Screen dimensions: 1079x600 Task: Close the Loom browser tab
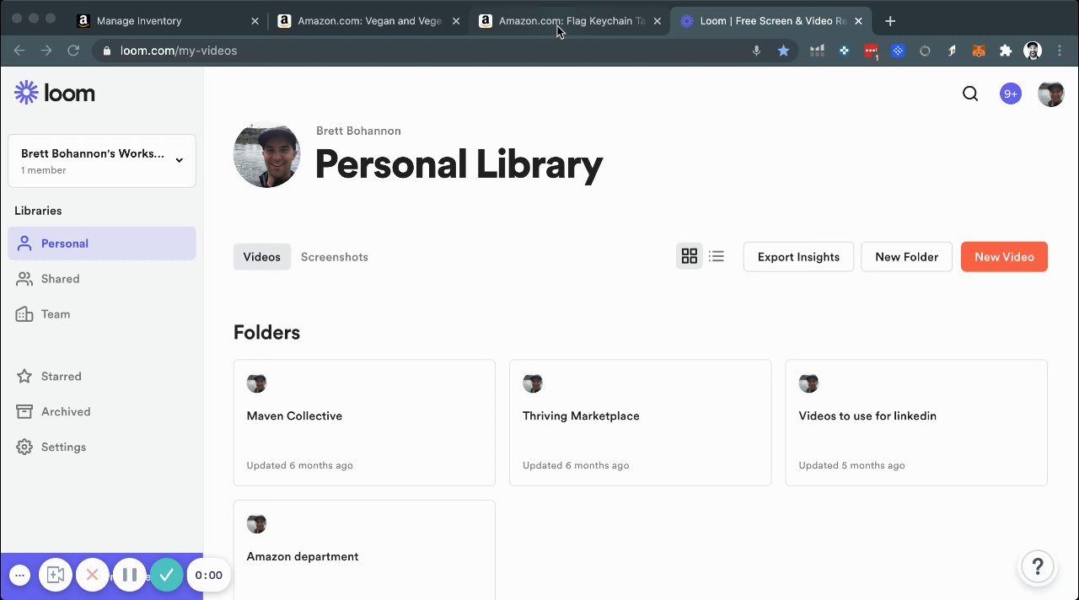[x=858, y=21]
